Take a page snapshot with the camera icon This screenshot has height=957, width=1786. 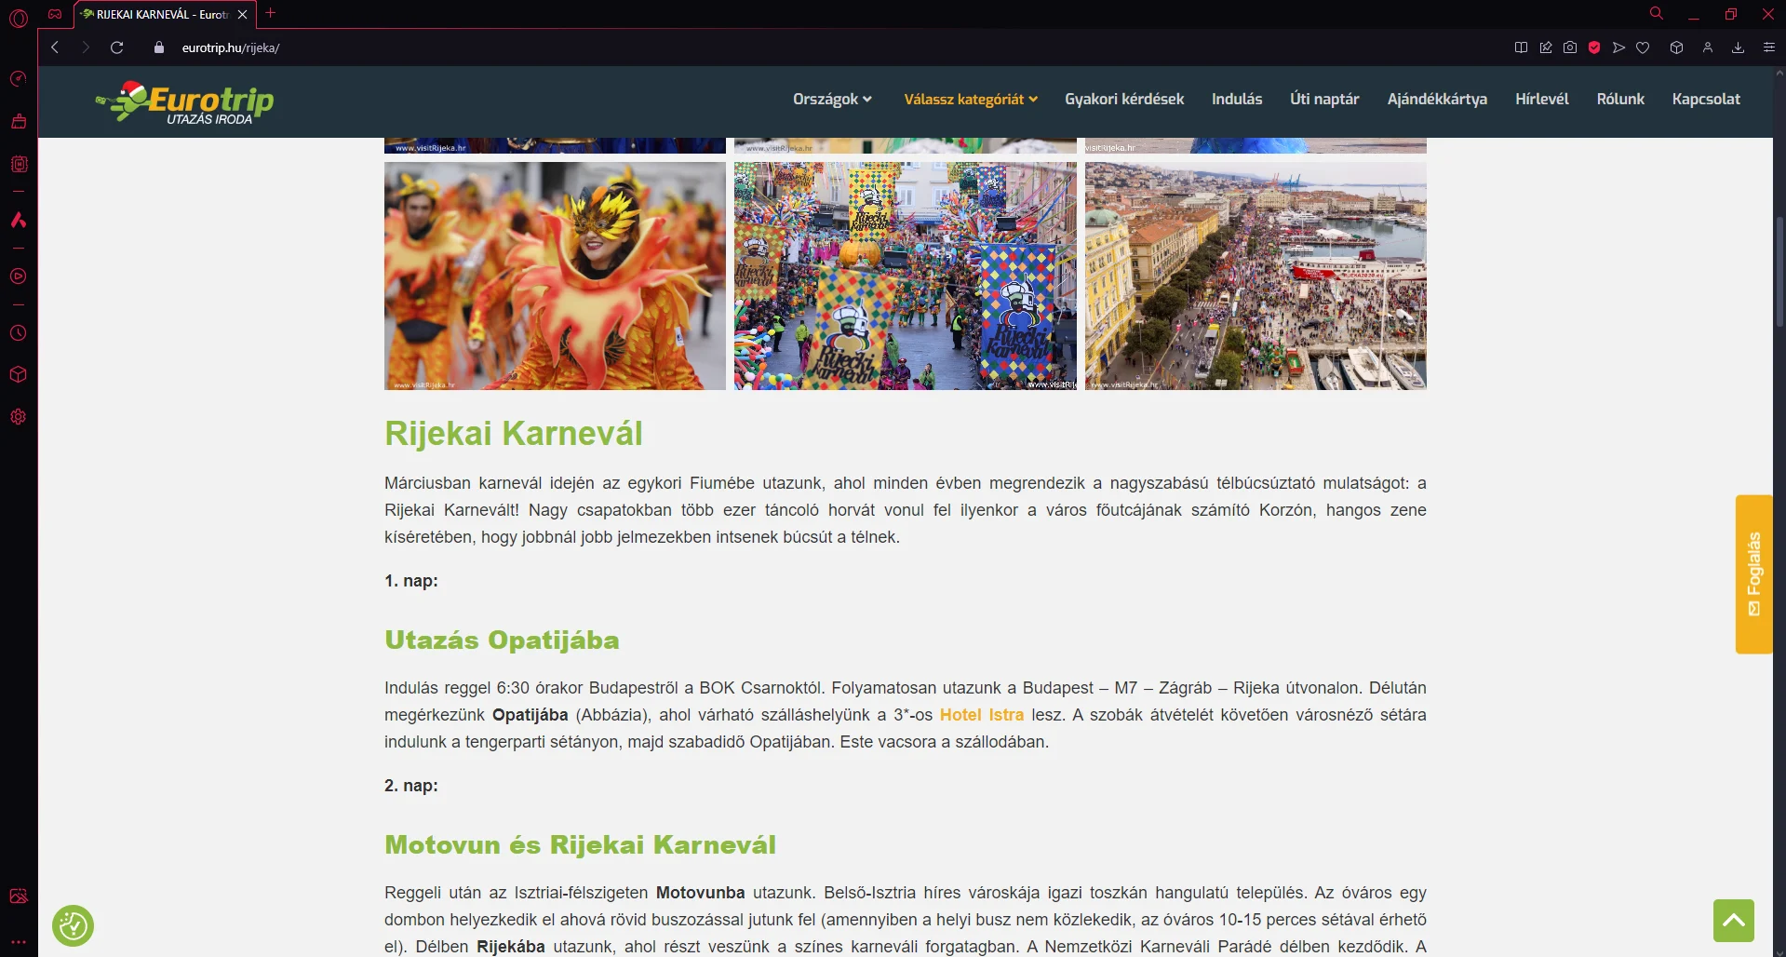click(x=1570, y=47)
